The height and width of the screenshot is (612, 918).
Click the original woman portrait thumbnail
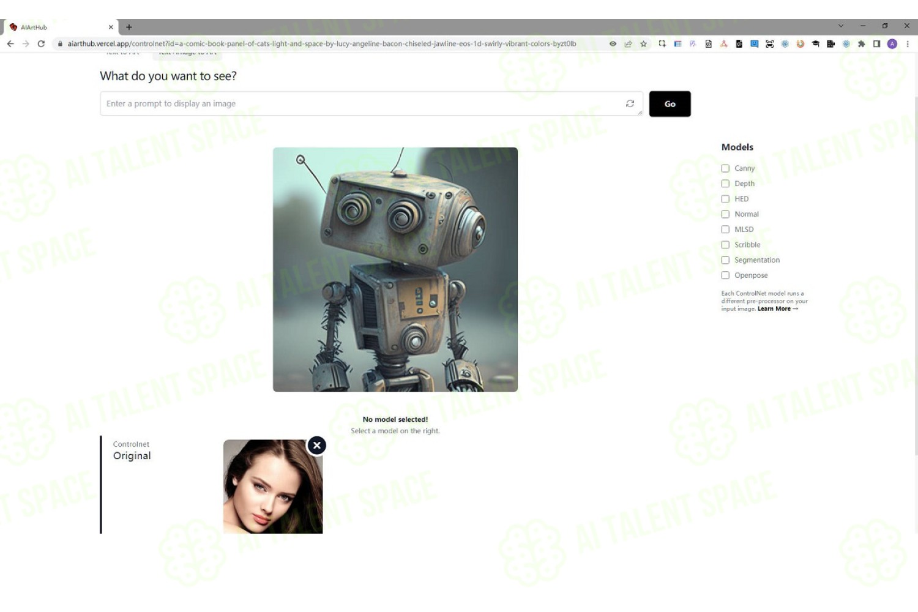pyautogui.click(x=272, y=487)
